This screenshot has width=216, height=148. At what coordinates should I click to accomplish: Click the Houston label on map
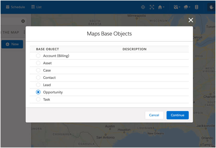[x=124, y=130]
